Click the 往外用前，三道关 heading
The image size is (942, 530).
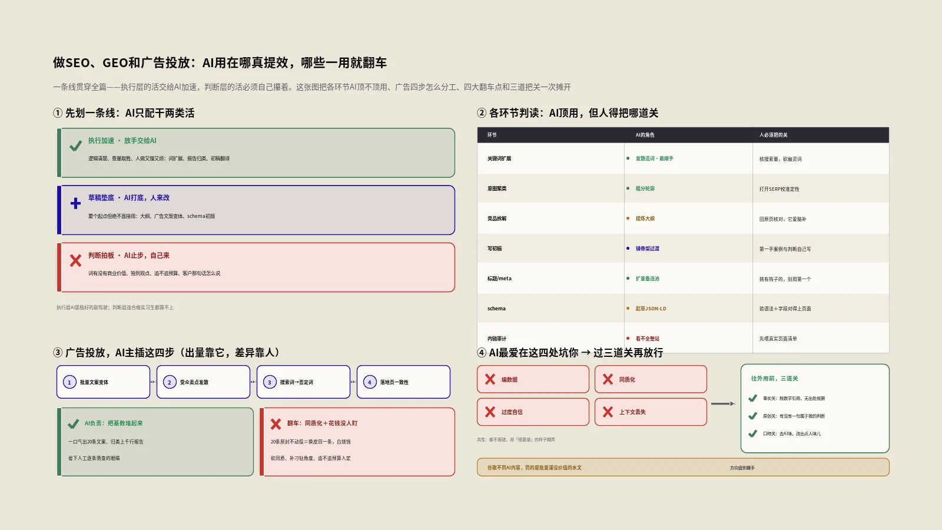coord(774,379)
